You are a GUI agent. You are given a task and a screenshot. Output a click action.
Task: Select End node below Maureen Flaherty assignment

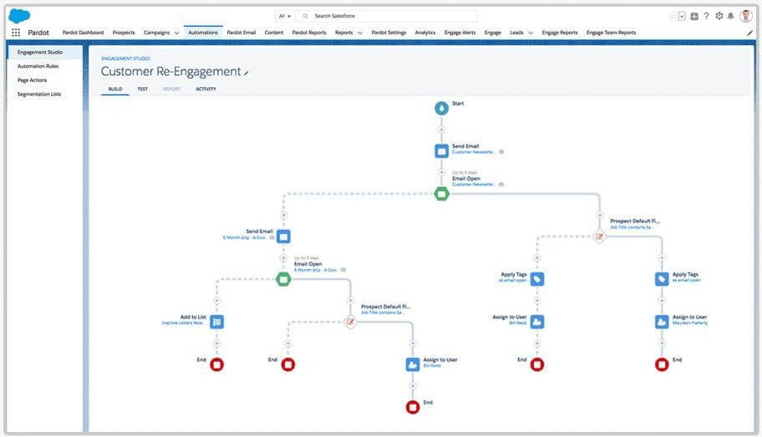click(x=662, y=364)
